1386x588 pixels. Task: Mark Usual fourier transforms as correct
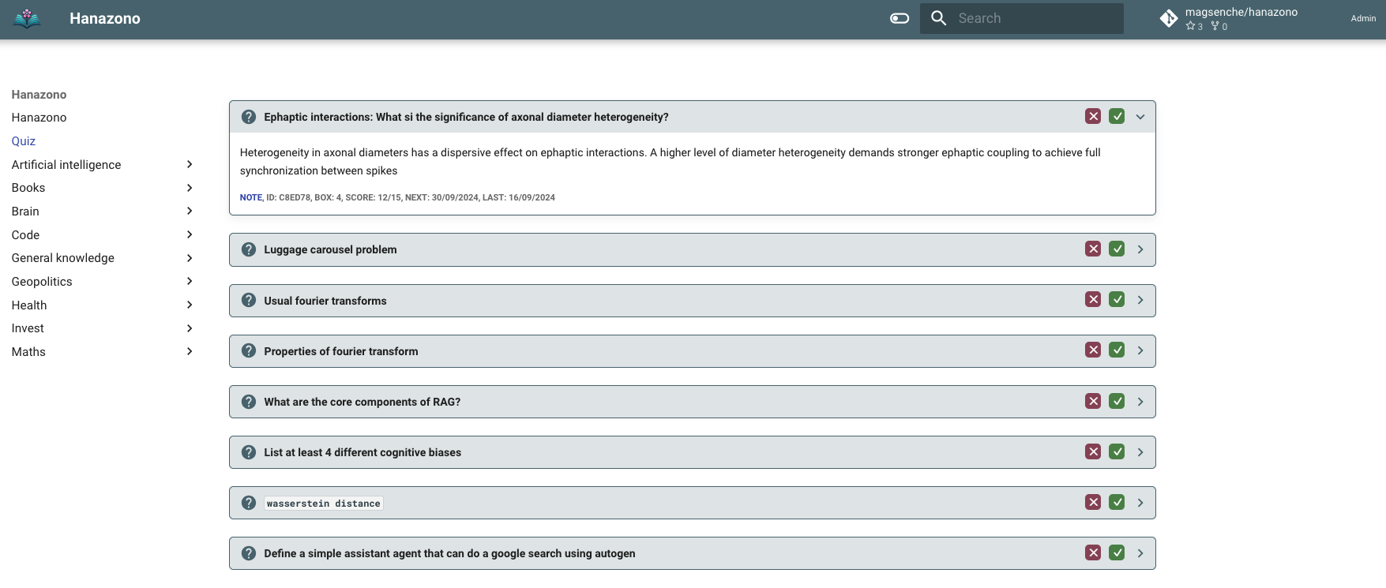tap(1116, 300)
